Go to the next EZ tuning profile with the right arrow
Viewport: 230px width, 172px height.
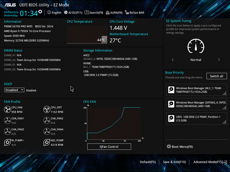219,60
